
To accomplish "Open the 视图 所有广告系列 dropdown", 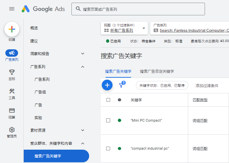I will click(x=124, y=28).
